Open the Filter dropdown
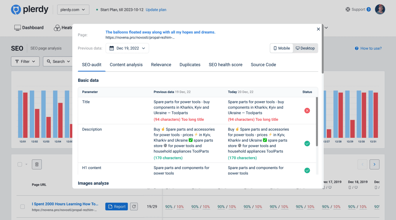396x220 pixels. (x=25, y=61)
